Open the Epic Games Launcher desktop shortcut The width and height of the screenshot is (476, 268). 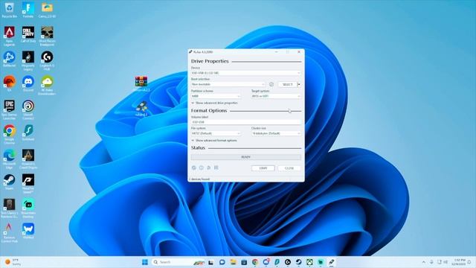click(9, 109)
